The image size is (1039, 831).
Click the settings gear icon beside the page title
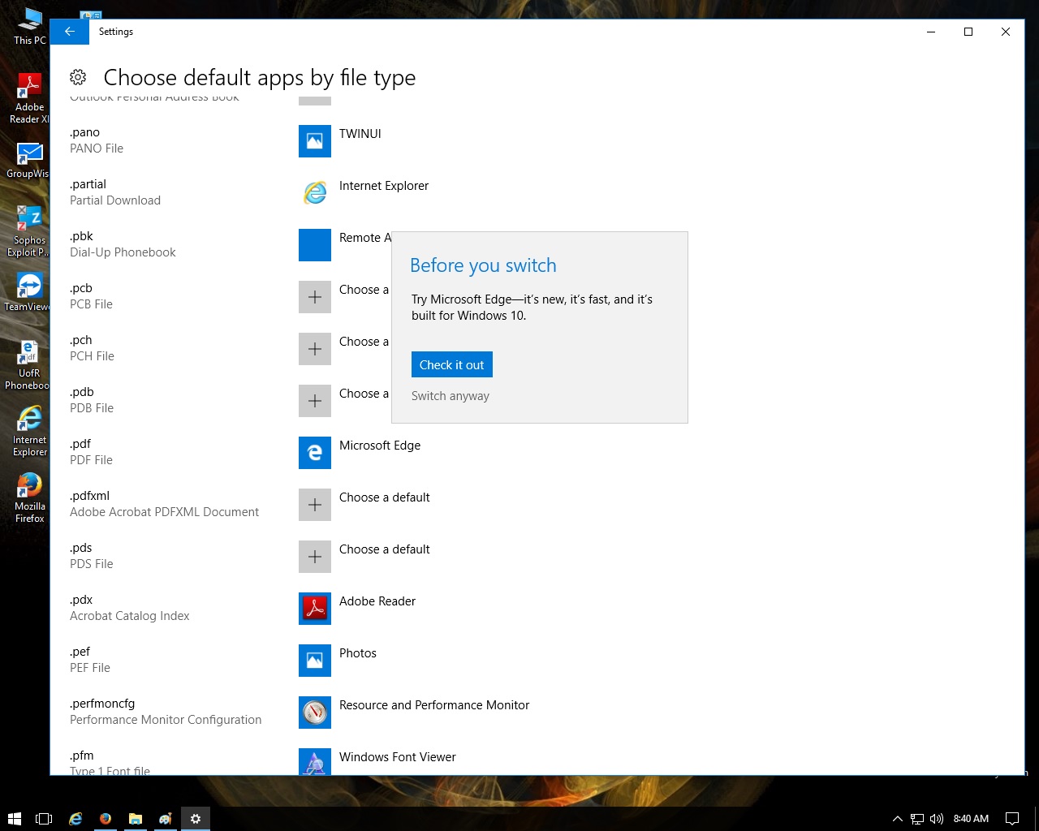click(x=78, y=77)
